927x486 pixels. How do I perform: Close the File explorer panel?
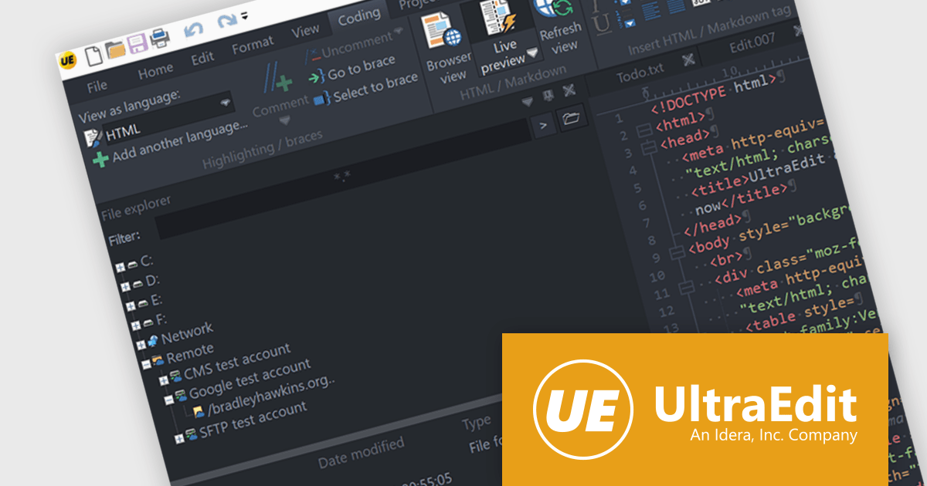click(569, 91)
